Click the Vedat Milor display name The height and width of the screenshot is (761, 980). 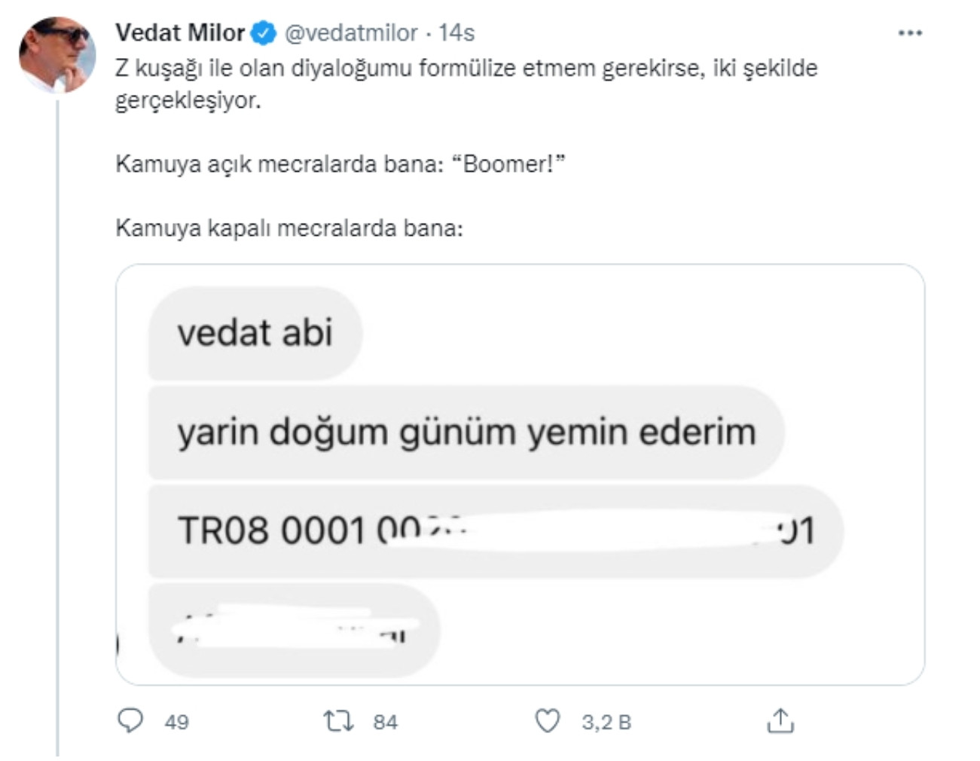[181, 33]
